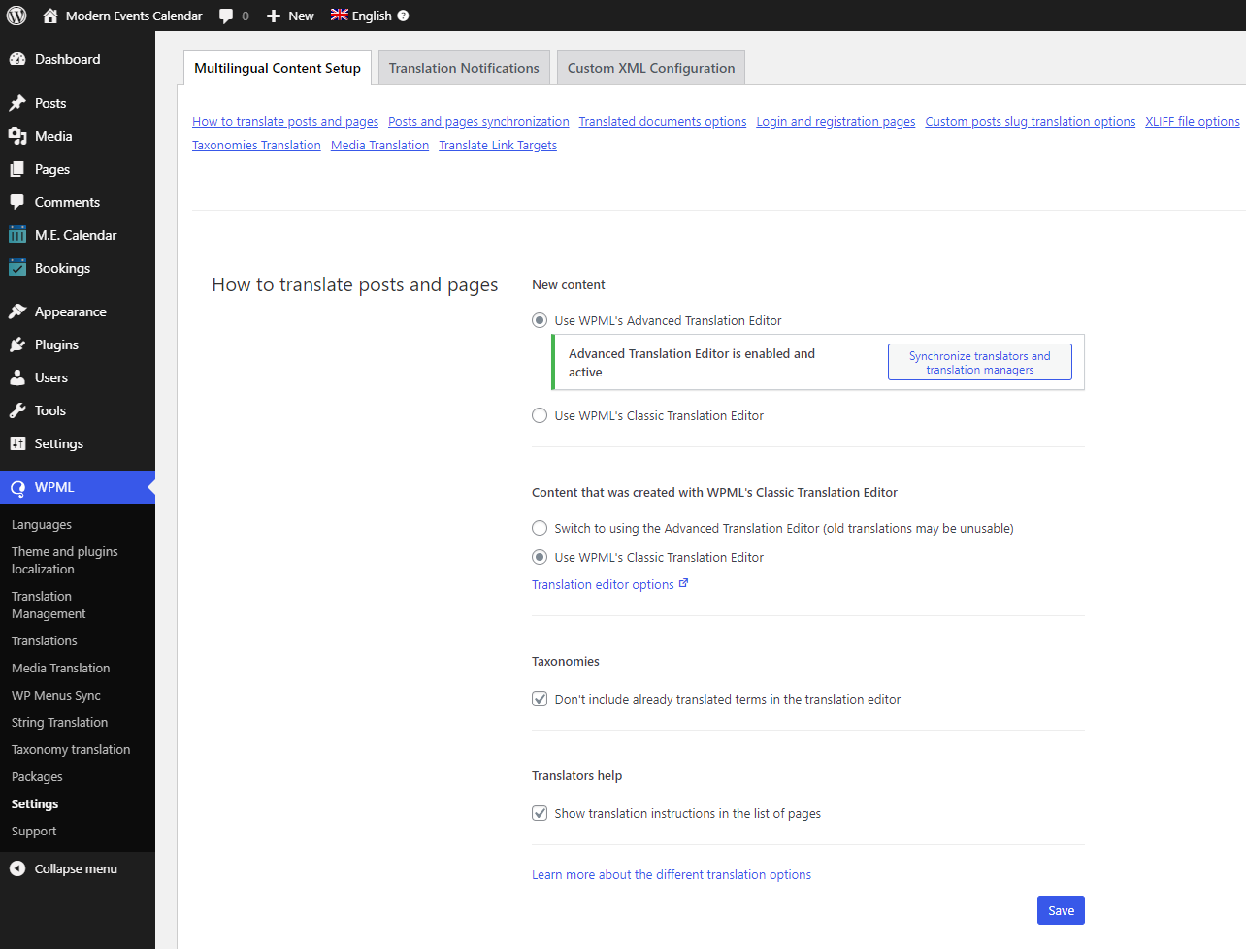The image size is (1246, 949).
Task: Open Languages submenu item
Action: 42,525
